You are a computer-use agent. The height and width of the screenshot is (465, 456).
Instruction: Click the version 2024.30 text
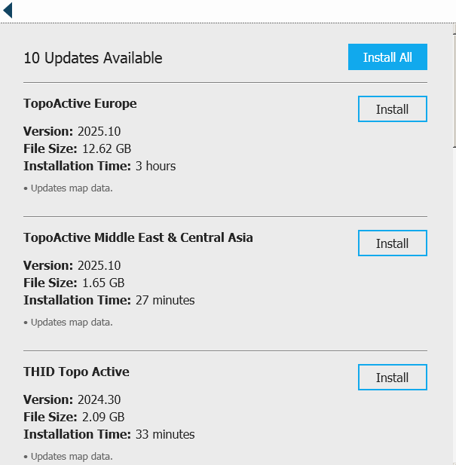99,399
